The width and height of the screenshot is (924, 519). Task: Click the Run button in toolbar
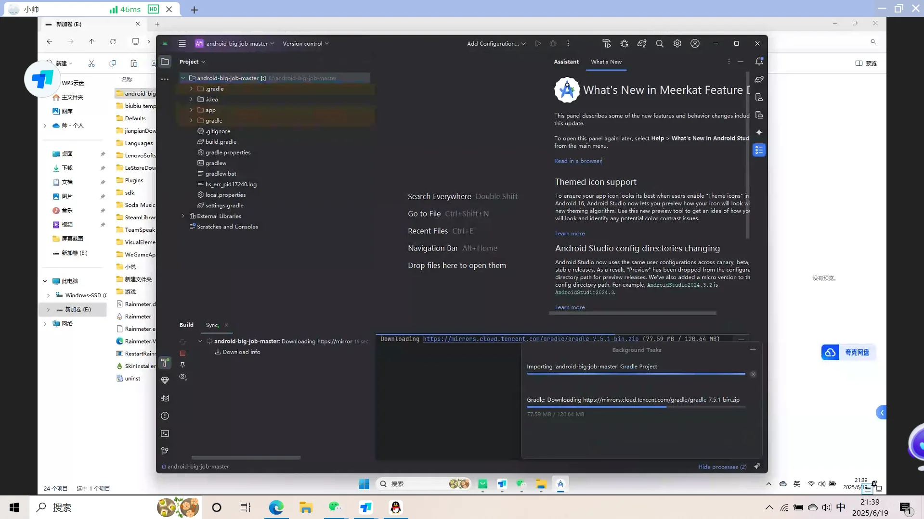(x=538, y=43)
